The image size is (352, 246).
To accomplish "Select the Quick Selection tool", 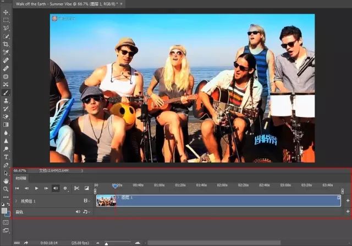I will tap(6, 36).
